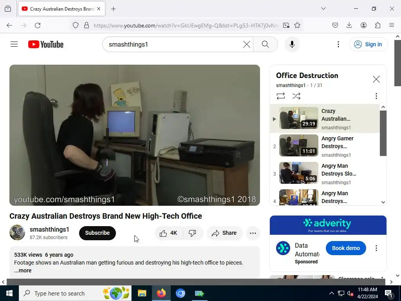Open Firefox downloads panel
Screen dimensions: 401x301
click(349, 25)
